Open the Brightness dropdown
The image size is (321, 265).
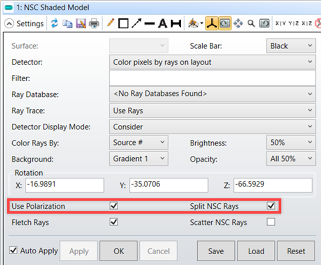(x=291, y=143)
